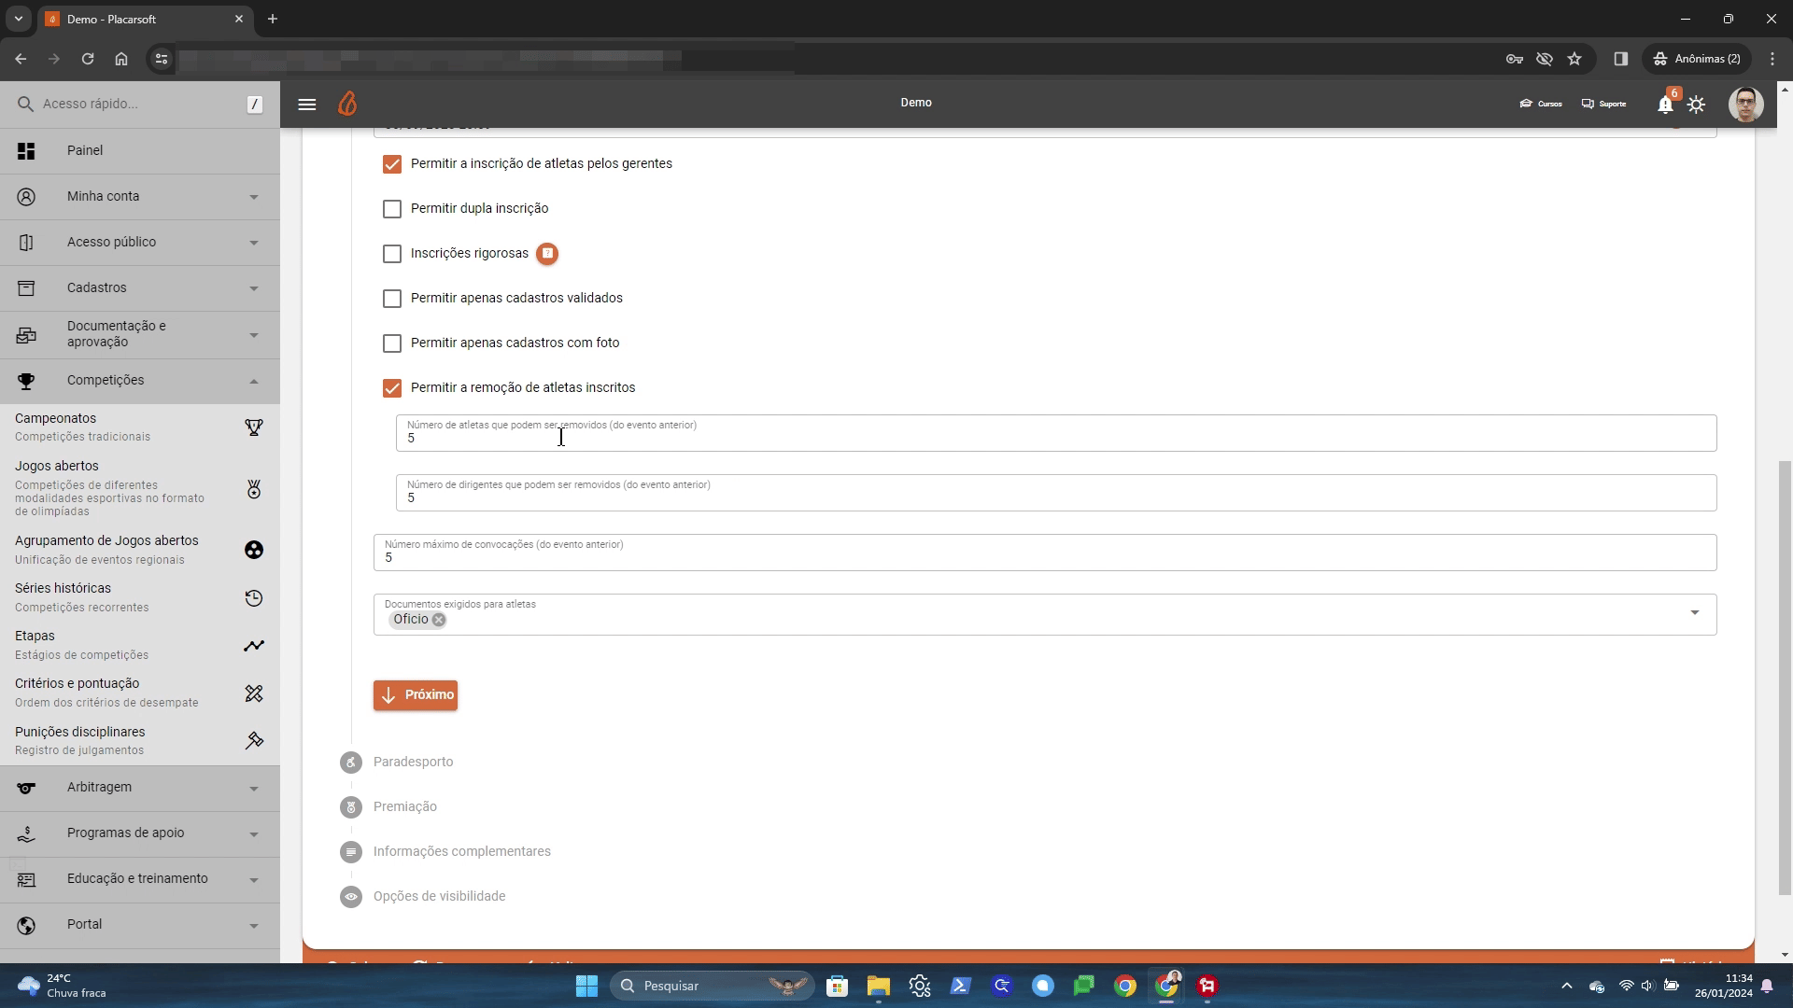The width and height of the screenshot is (1793, 1008).
Task: Remove the Ofício document chip
Action: pos(439,620)
